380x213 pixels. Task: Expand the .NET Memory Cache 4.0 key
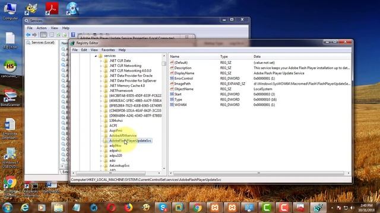101,86
